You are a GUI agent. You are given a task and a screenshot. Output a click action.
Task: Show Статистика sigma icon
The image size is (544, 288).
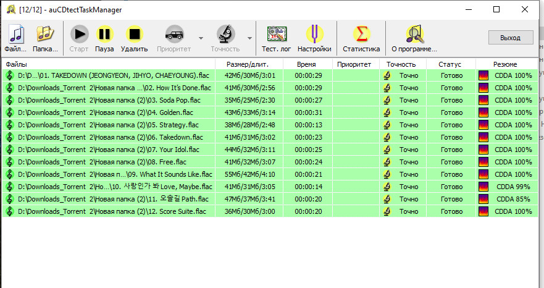coord(361,34)
